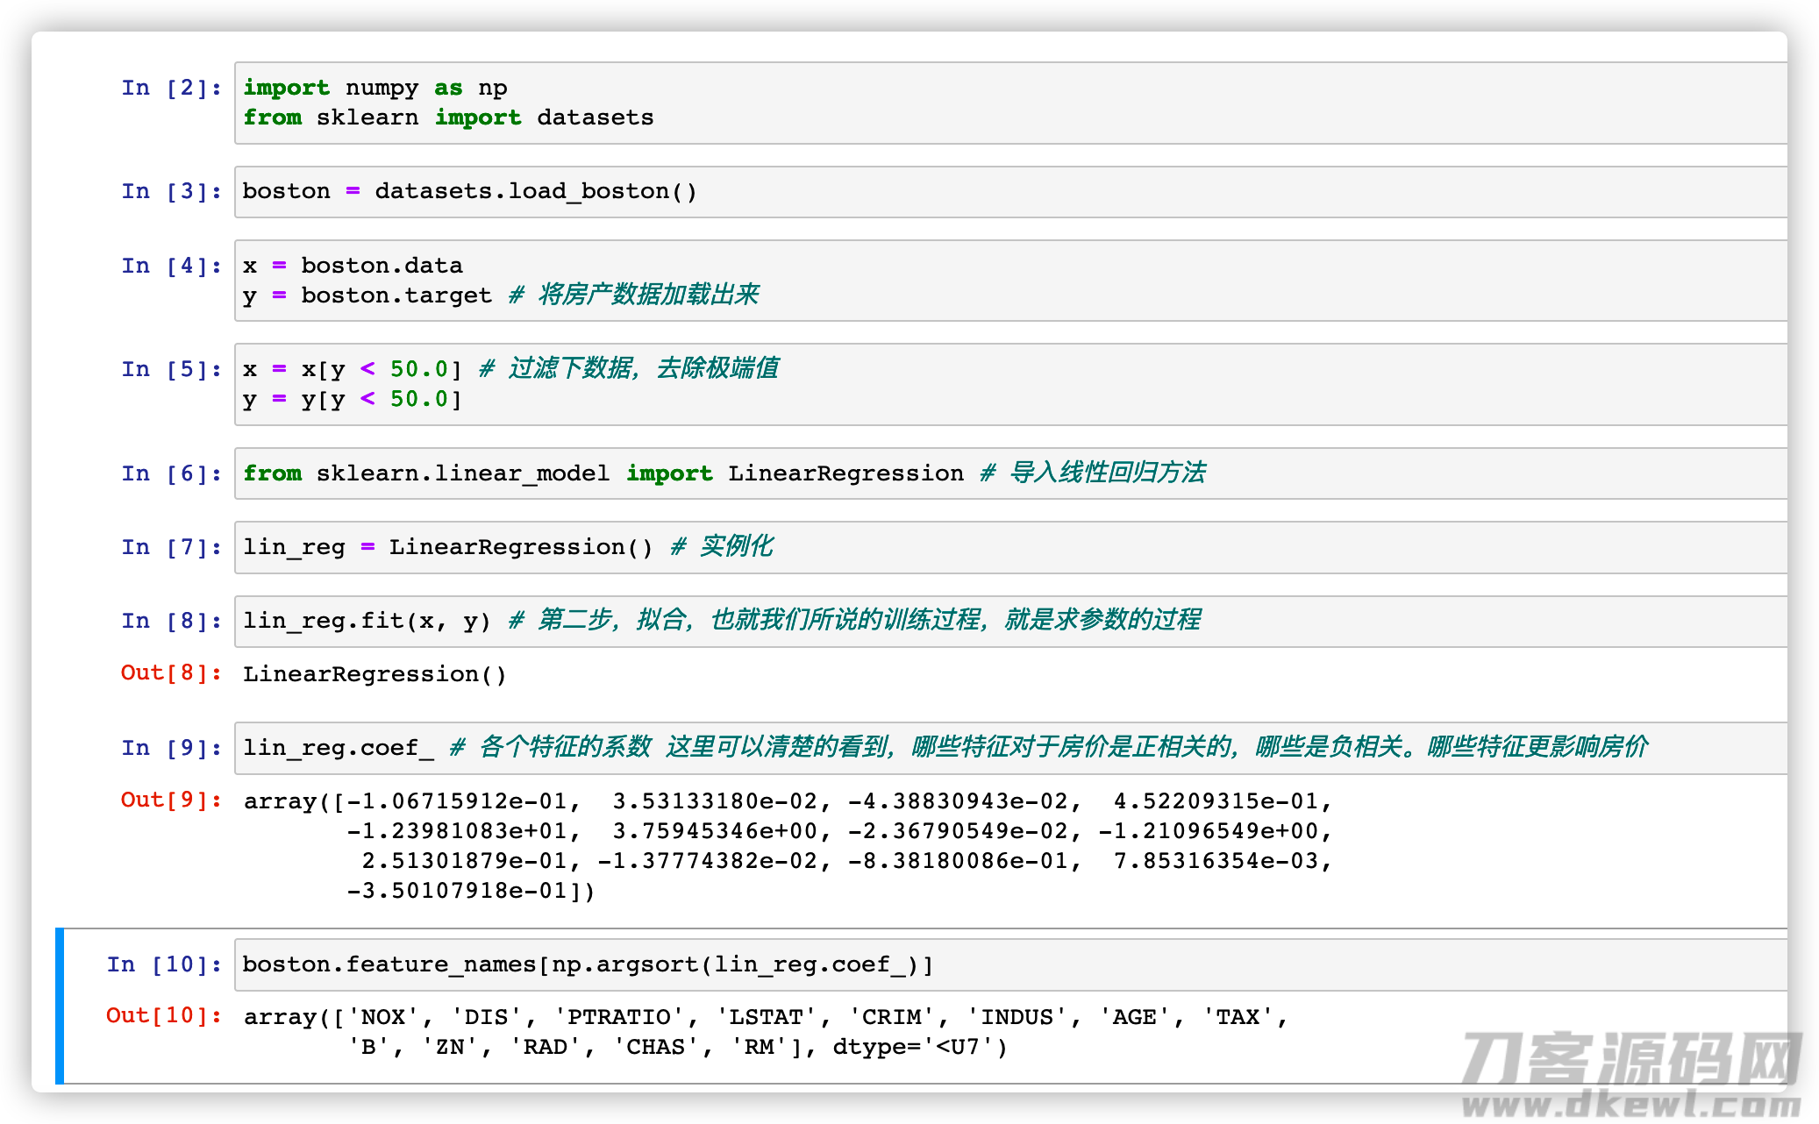Image resolution: width=1819 pixels, height=1124 pixels.
Task: Click the import numpy code cell In [2]
Action: 1010,103
